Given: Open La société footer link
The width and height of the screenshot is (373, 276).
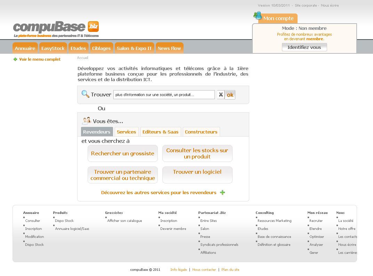Looking at the screenshot, I should [346, 221].
